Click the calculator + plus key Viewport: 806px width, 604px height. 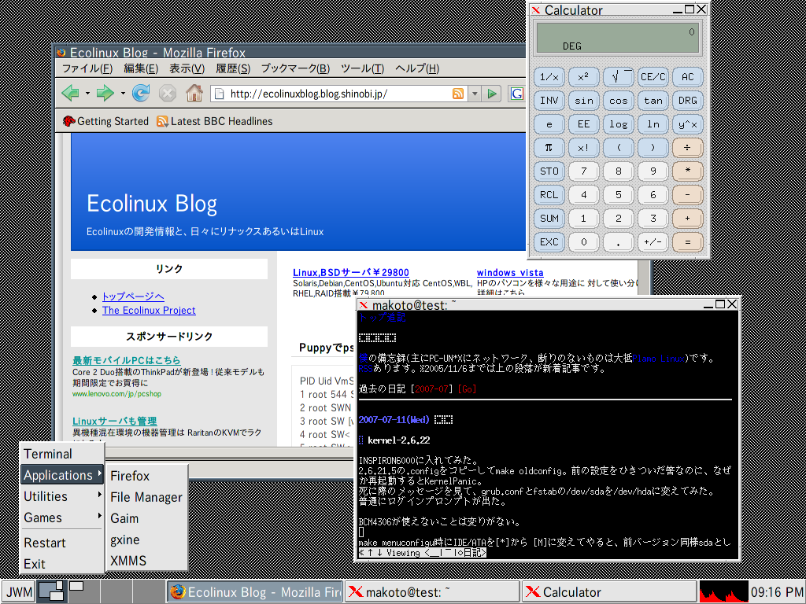[687, 219]
